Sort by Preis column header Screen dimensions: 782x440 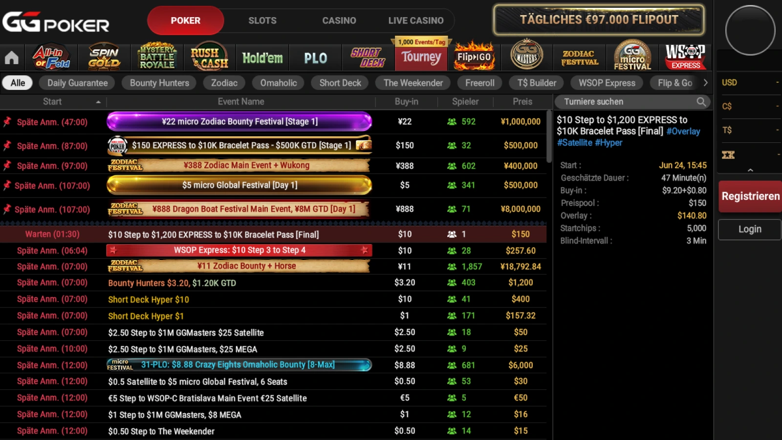522,102
